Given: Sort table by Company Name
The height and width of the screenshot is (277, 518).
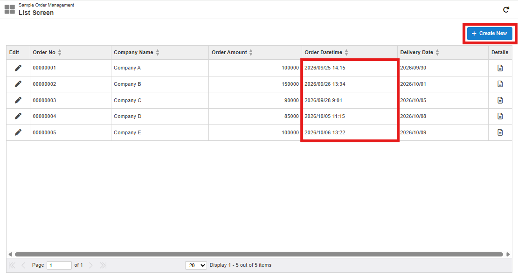Looking at the screenshot, I should (x=158, y=52).
